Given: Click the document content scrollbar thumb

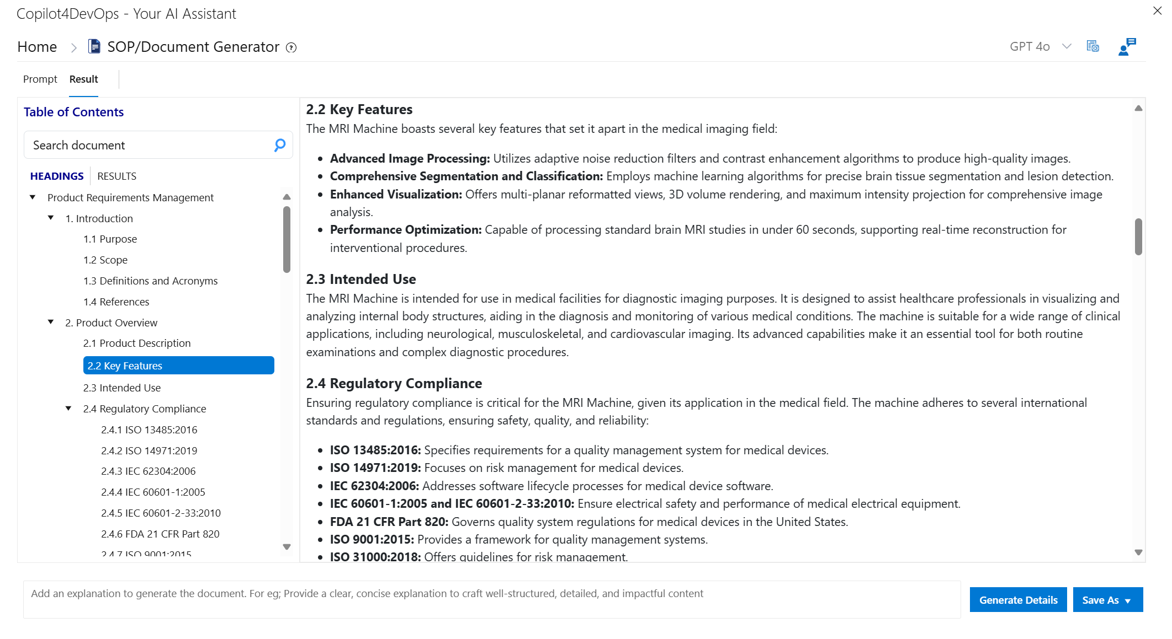Looking at the screenshot, I should (1138, 237).
